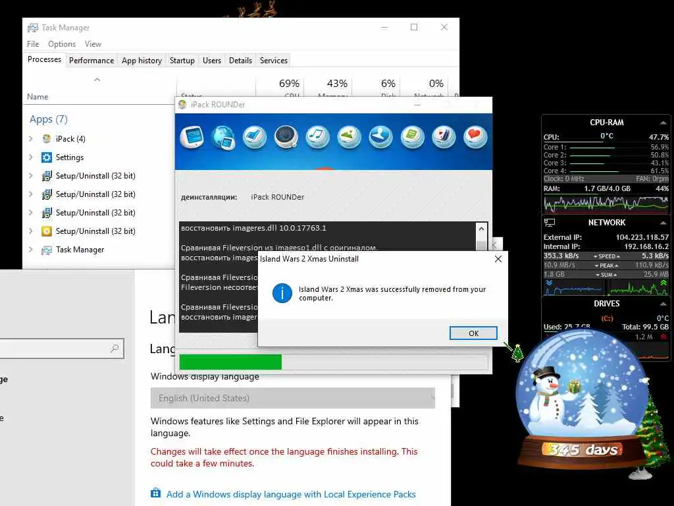This screenshot has width=674, height=506.
Task: Click the pictures landscape icon in iPack banner
Action: coord(349,137)
